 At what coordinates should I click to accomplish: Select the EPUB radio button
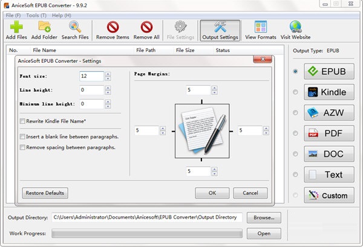295,71
